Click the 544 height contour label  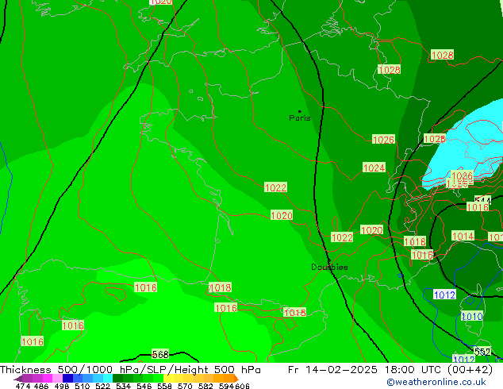pos(483,200)
